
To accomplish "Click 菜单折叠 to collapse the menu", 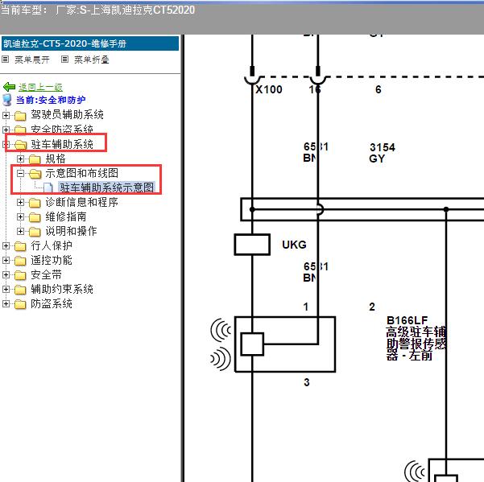I will click(92, 60).
